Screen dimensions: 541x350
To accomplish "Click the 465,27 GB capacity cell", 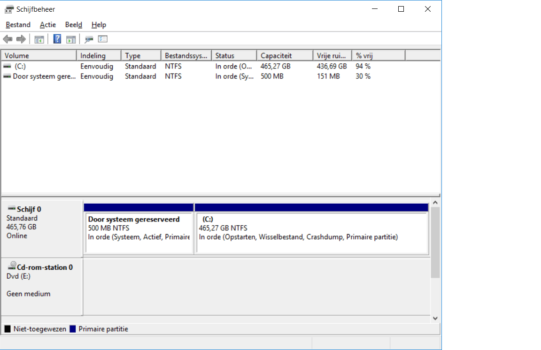I will point(275,66).
